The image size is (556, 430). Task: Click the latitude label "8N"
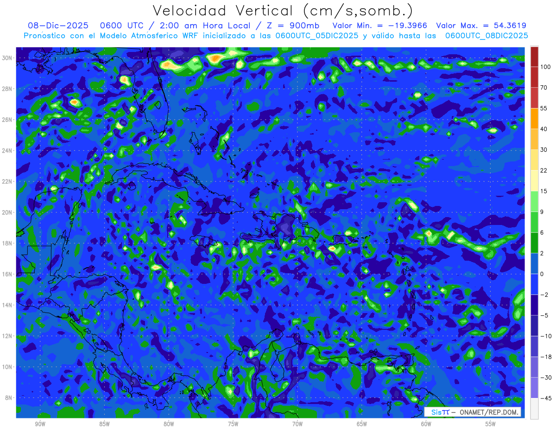(x=8, y=398)
